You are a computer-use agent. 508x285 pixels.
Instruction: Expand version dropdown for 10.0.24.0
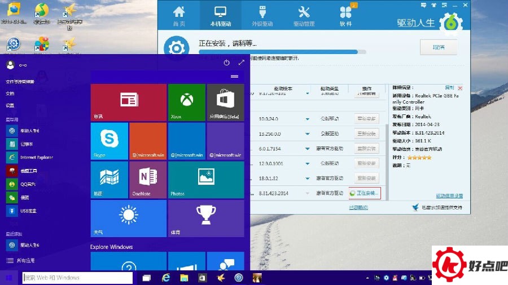click(307, 119)
